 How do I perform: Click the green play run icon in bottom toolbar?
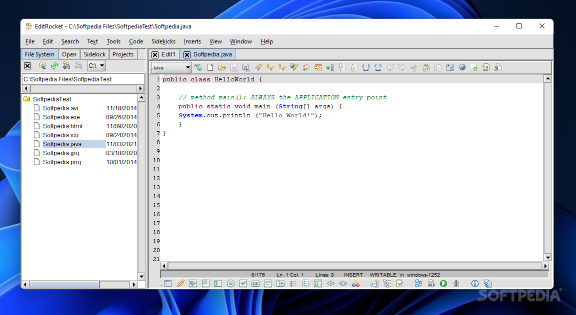[x=443, y=284]
